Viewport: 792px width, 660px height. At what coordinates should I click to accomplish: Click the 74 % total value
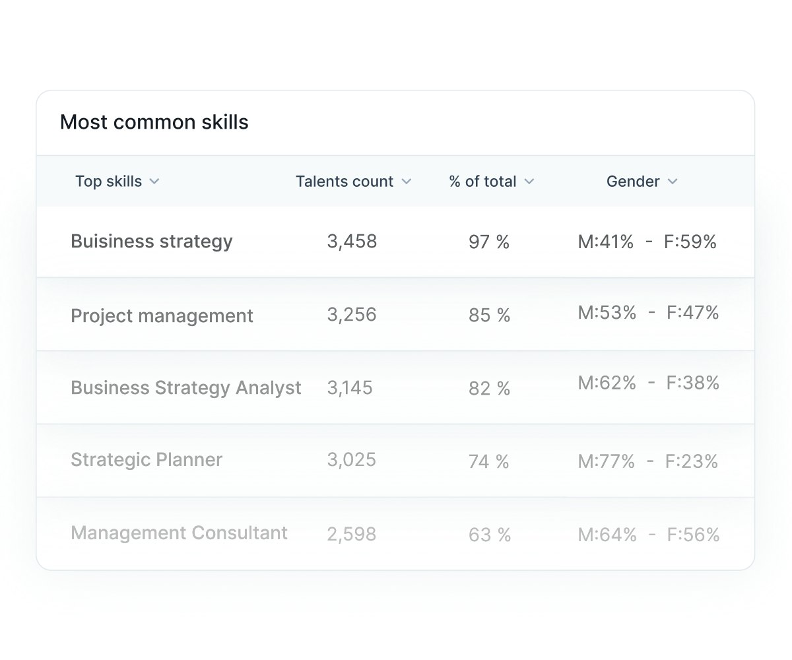pos(489,461)
